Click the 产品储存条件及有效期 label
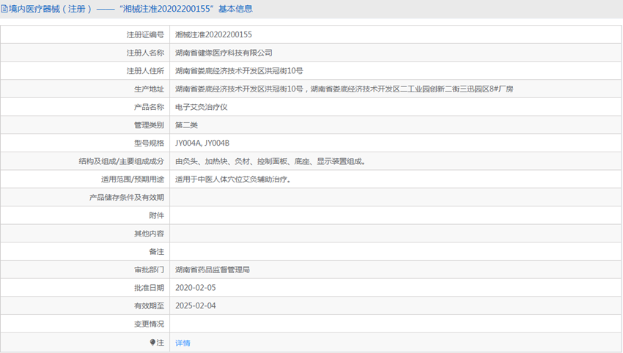The height and width of the screenshot is (353, 623). coord(126,197)
